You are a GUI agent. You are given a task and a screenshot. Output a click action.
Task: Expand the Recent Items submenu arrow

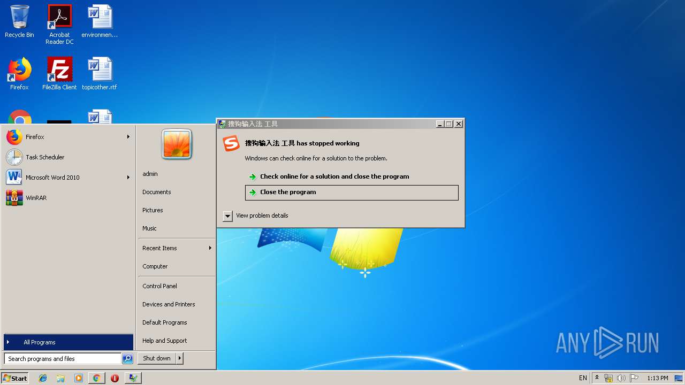point(210,248)
